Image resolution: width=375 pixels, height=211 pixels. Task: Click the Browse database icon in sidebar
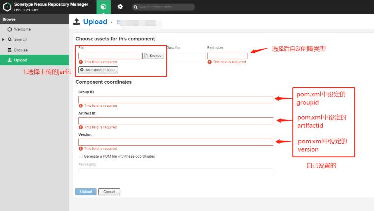[x=9, y=50]
